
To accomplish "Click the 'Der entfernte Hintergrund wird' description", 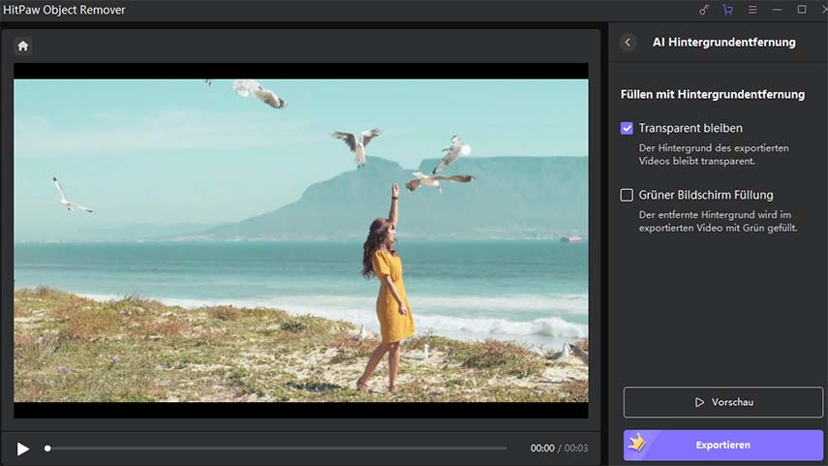I will [x=719, y=222].
